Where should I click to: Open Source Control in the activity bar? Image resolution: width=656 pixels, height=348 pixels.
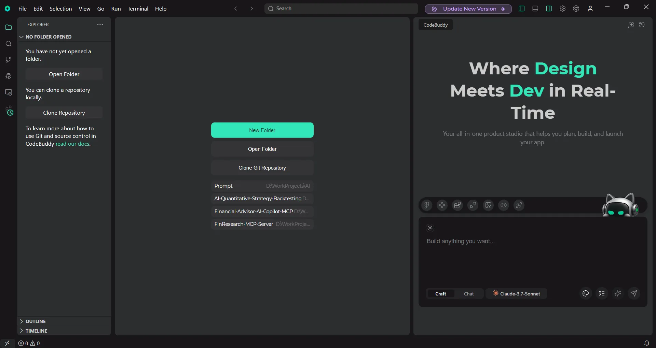pos(9,60)
